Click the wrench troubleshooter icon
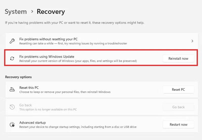Viewport: 202px width, 140px height. [12, 41]
